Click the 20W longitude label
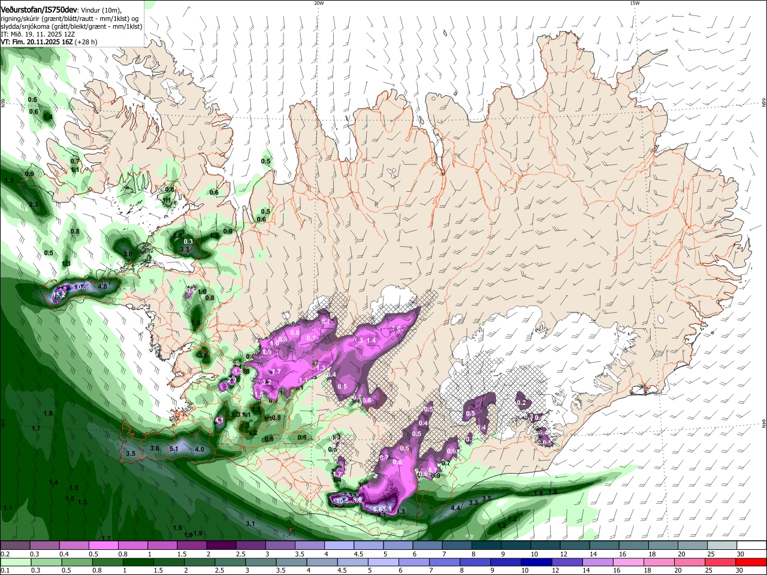This screenshot has height=575, width=767. (x=319, y=3)
